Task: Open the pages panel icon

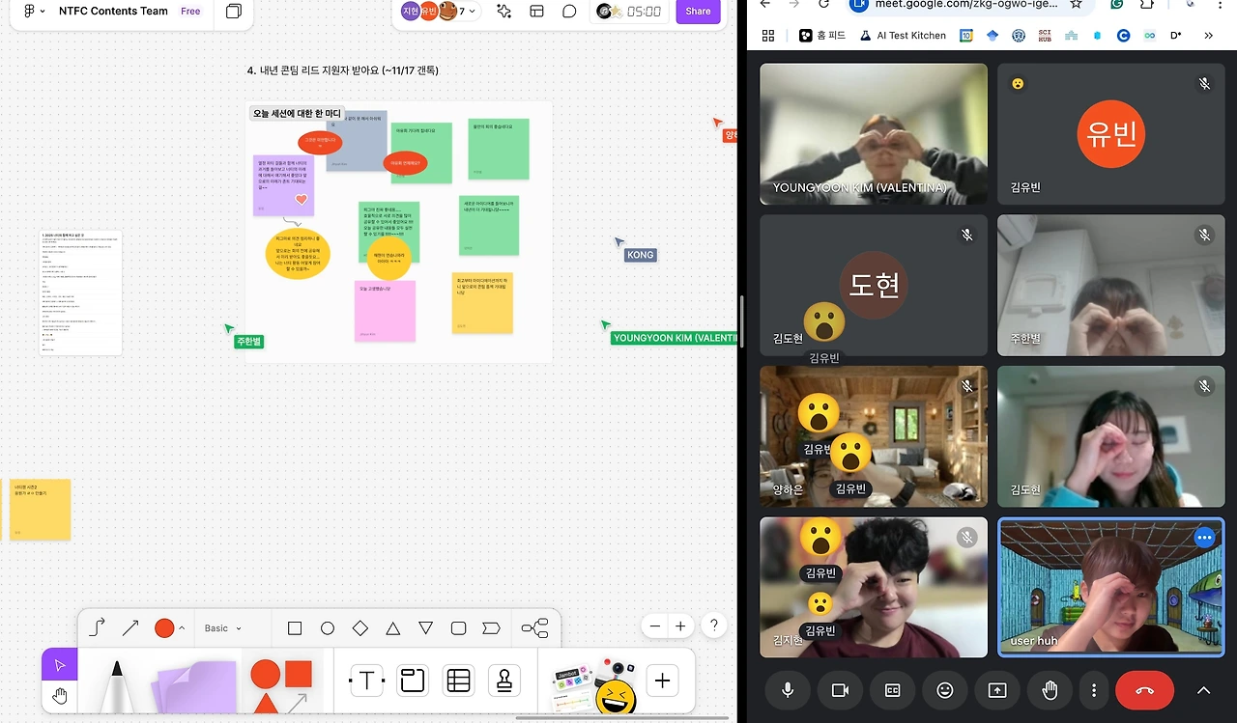Action: tap(234, 12)
